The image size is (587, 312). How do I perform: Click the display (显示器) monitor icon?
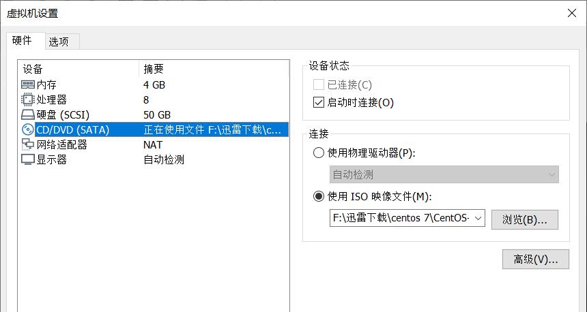(x=28, y=159)
